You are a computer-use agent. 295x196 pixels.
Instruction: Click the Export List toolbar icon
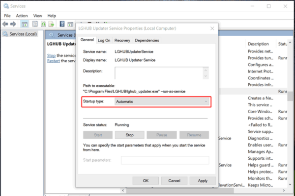tap(51, 24)
